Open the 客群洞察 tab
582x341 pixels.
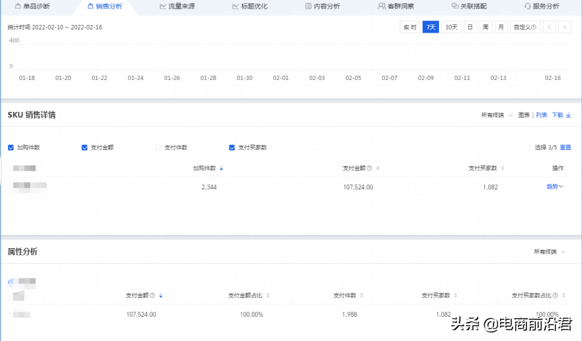(x=396, y=7)
